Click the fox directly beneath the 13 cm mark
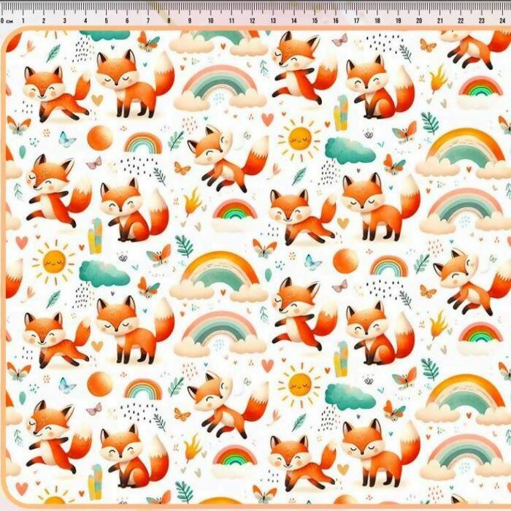Viewport: 511px width, 511px height. pyautogui.click(x=296, y=62)
